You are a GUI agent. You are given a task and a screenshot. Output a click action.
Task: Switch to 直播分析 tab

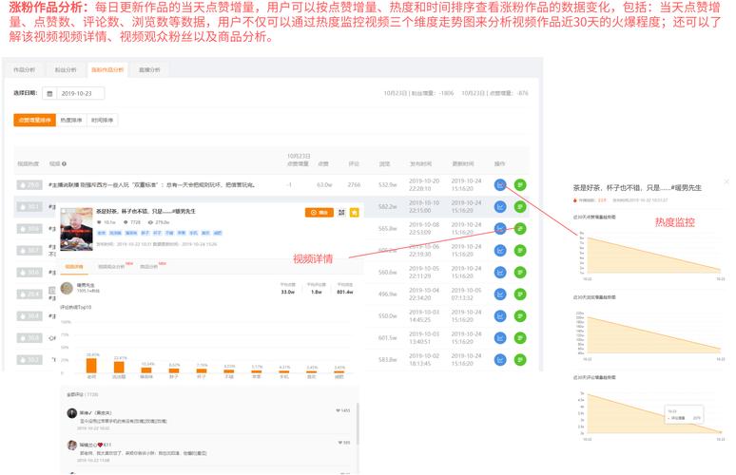tap(149, 69)
